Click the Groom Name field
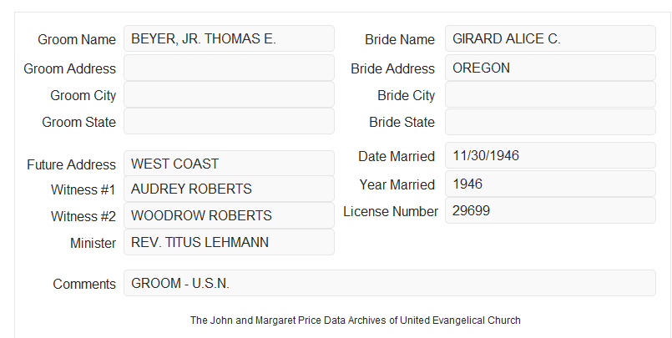Image resolution: width=672 pixels, height=338 pixels. [229, 38]
